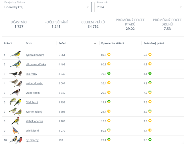This screenshot has width=184, height=144.
Task: Open the vrabec domácí species link
Action: pos(34,83)
